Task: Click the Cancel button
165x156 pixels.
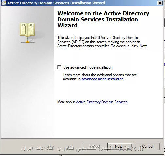Action: [148, 147]
